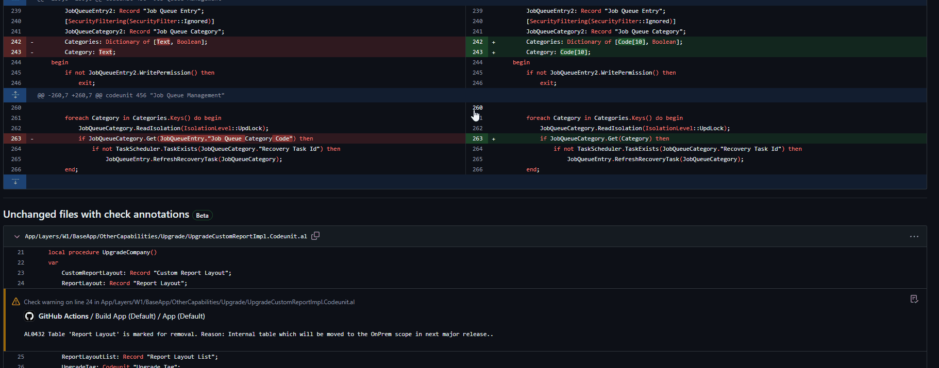Click the AL0432 Table 'Report Layout' warning text
Viewport: 939px width, 368px height.
[259, 334]
